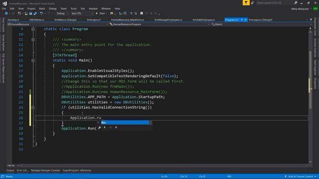Screen dimensions: 319x179
Task: Open the Project menu
Action: pyautogui.click(x=31, y=8)
